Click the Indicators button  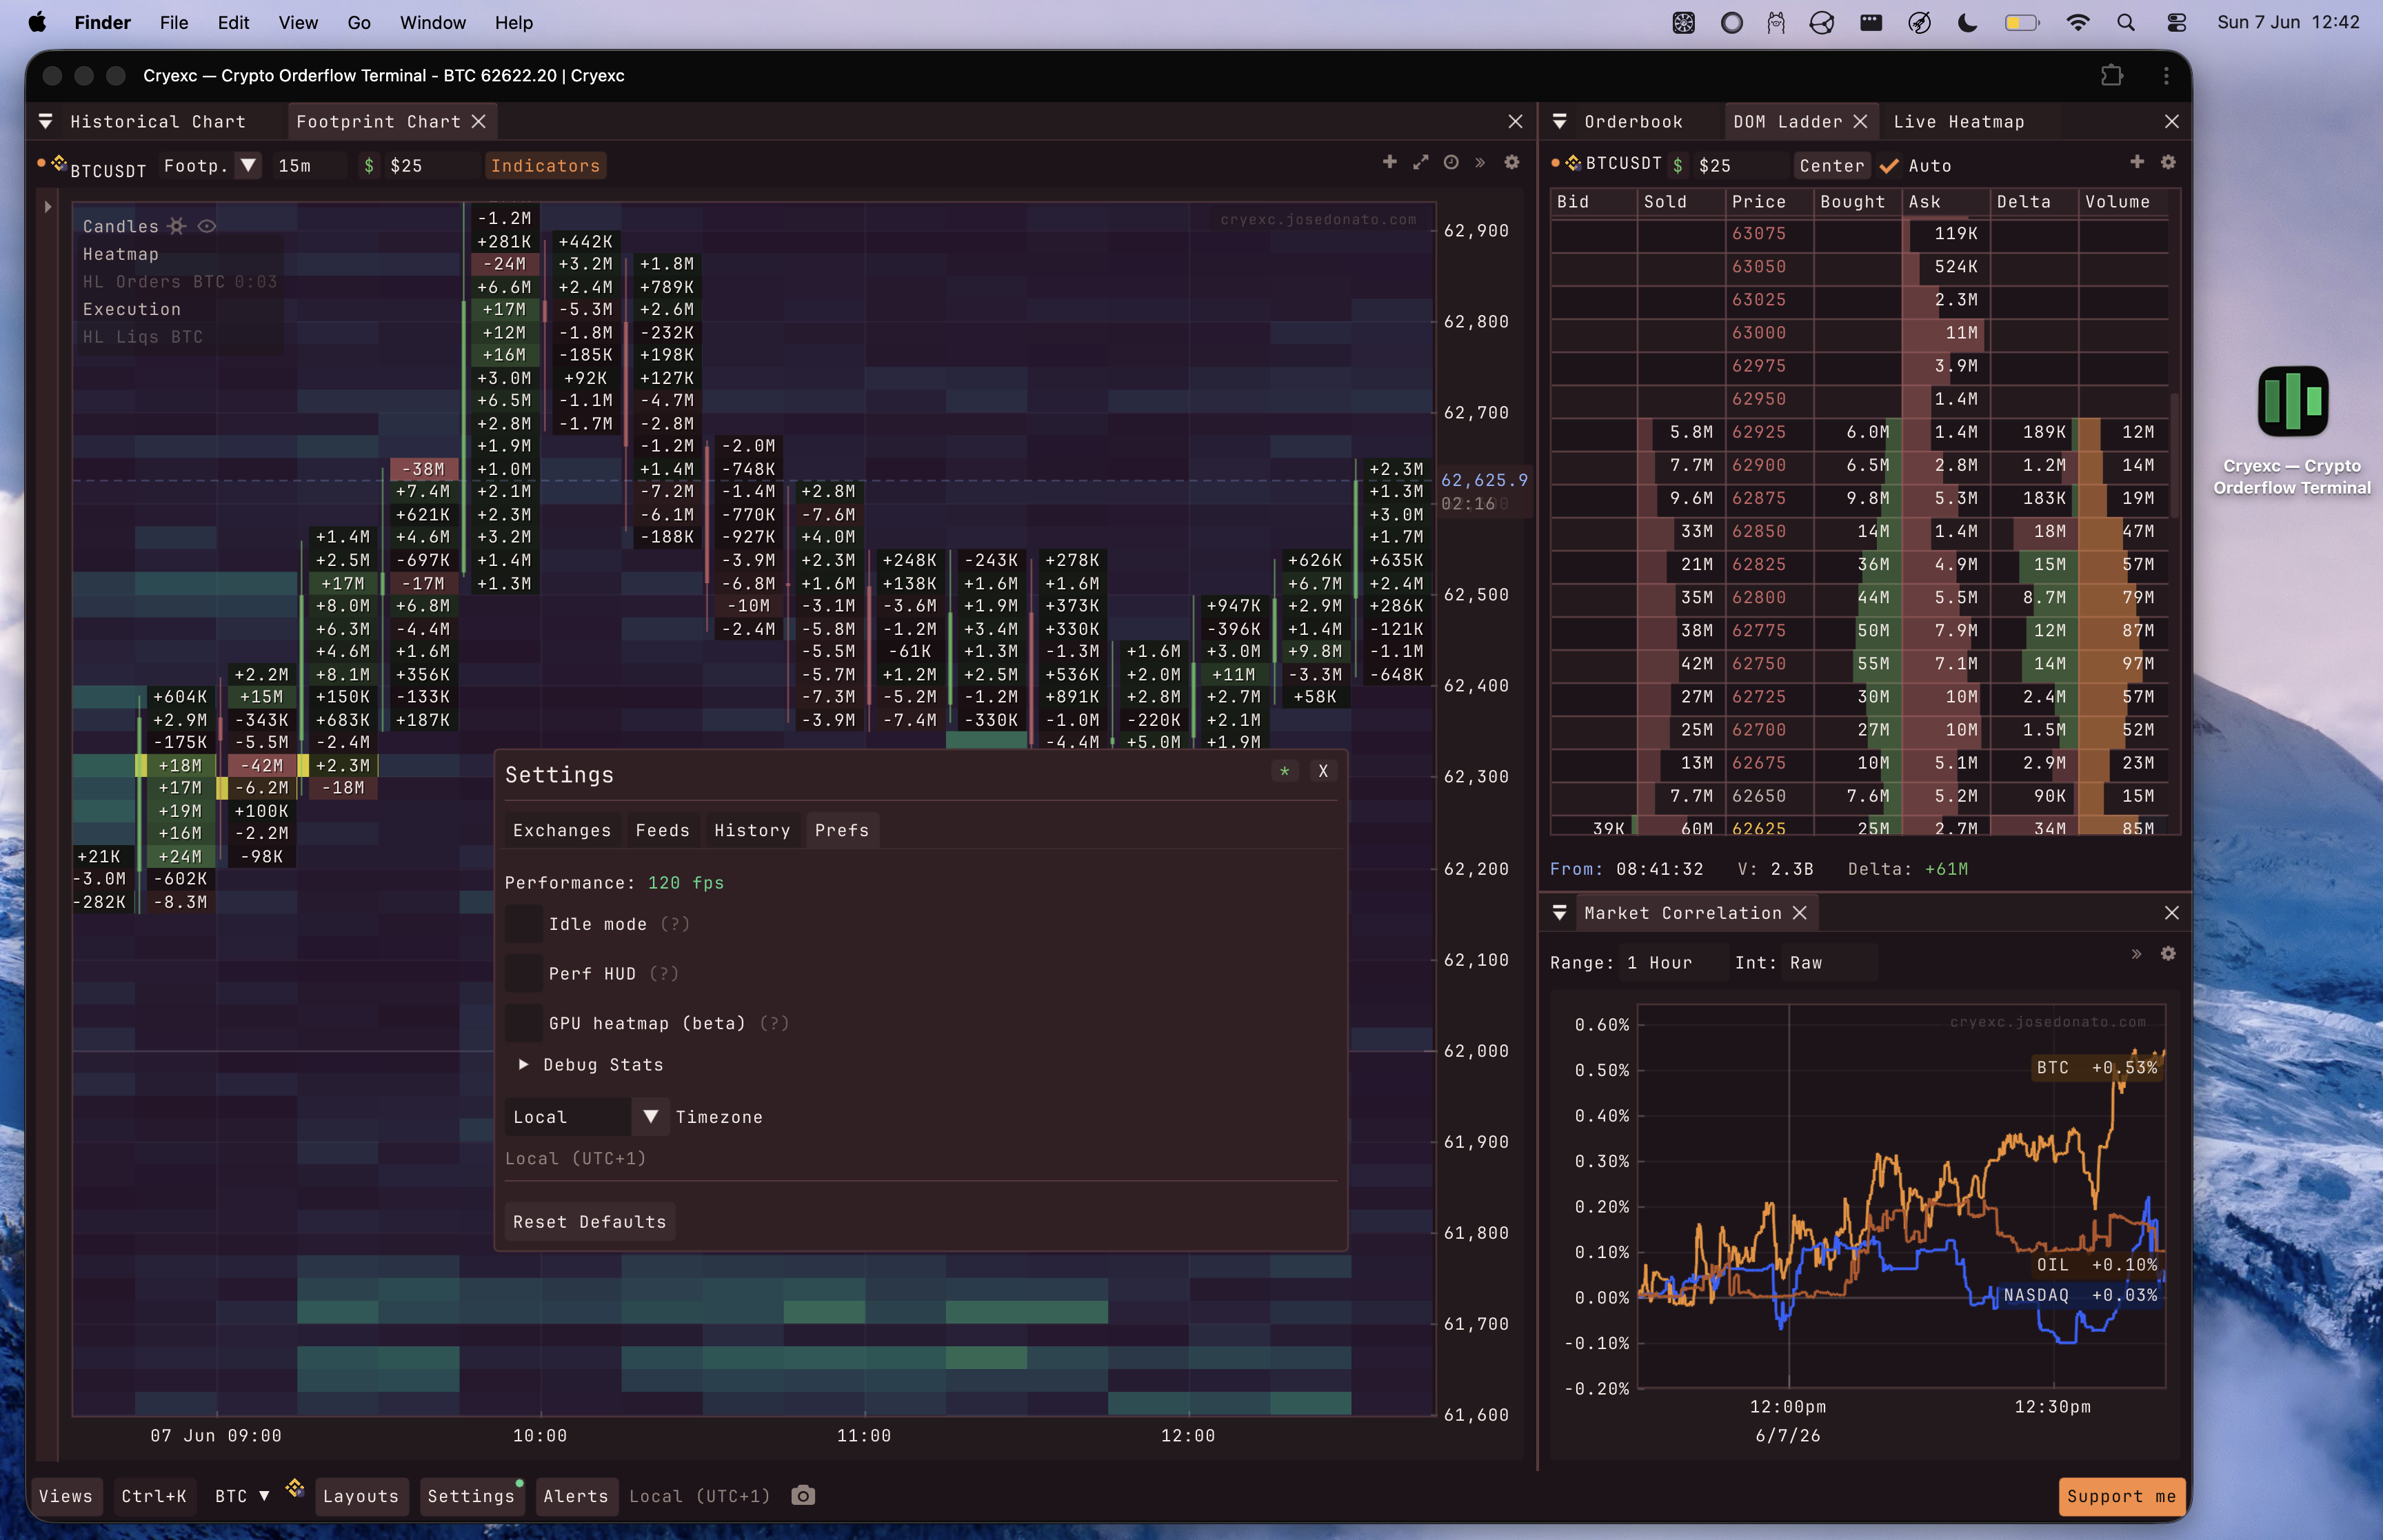545,166
